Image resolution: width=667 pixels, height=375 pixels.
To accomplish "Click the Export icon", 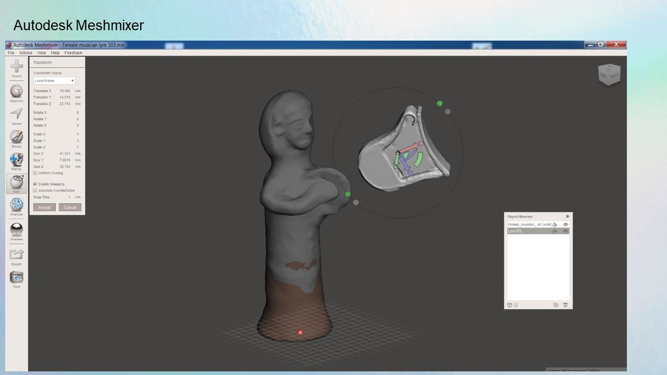I will coord(17,254).
